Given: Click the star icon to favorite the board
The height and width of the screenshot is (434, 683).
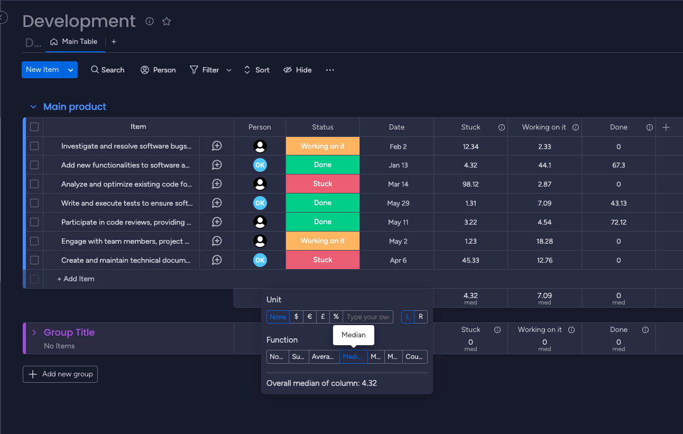Looking at the screenshot, I should click(x=167, y=21).
